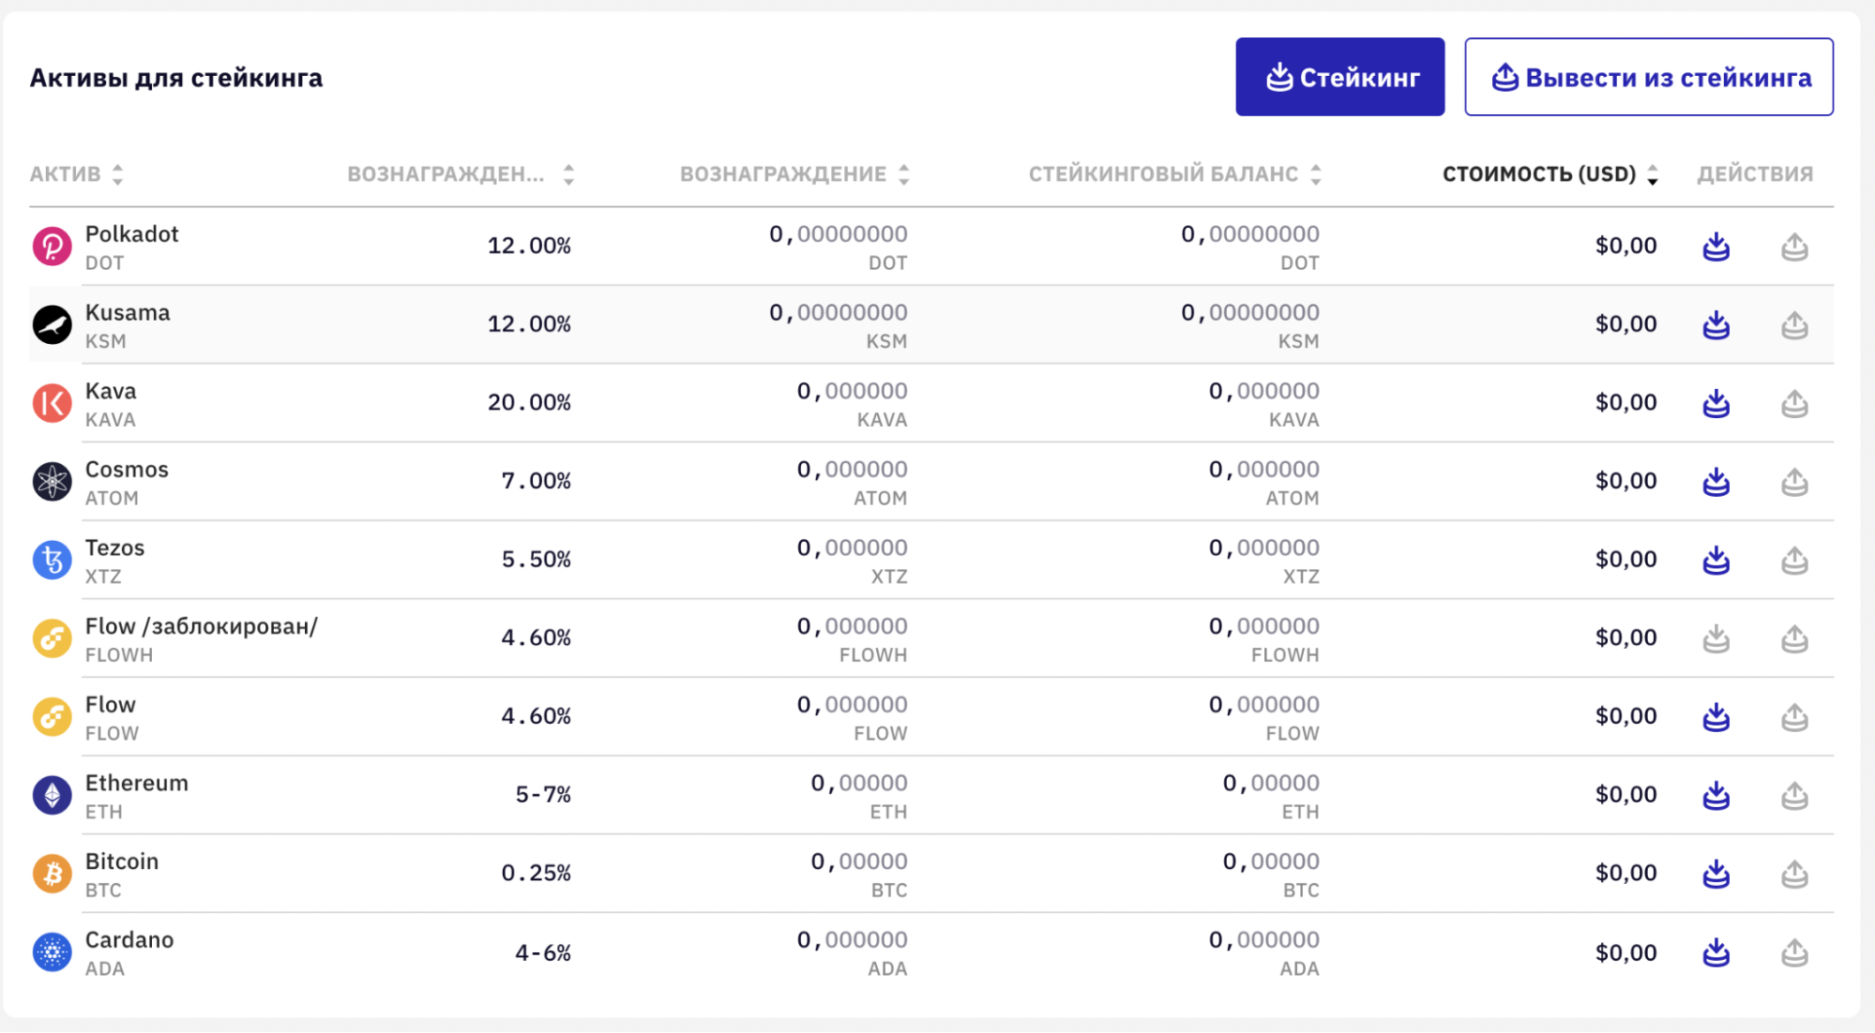This screenshot has height=1033, width=1875.
Task: Select the Kusama asset name
Action: [x=128, y=313]
